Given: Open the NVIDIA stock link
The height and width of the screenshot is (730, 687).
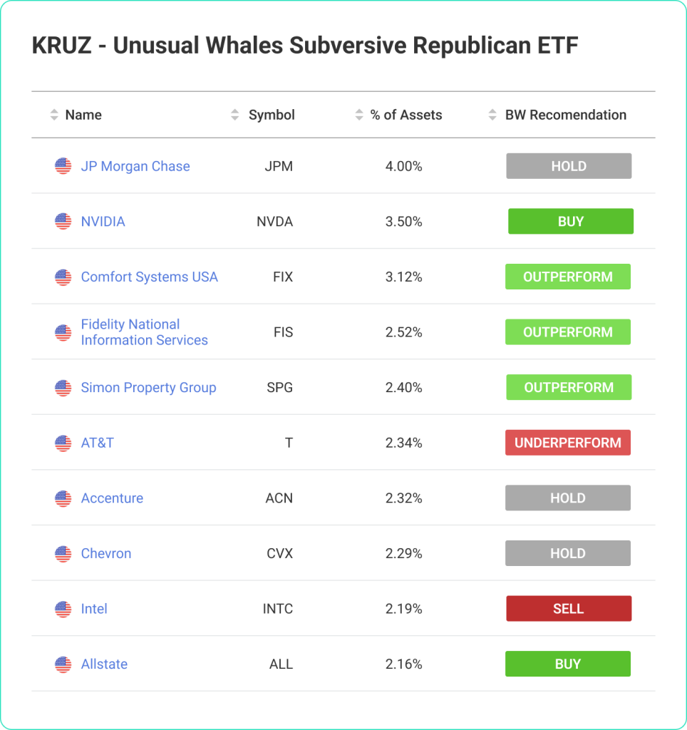Looking at the screenshot, I should pos(103,221).
